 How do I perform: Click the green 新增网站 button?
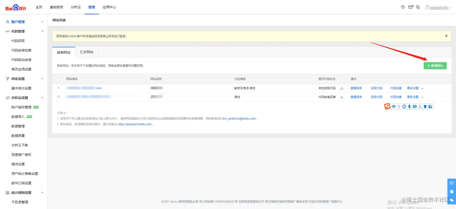435,66
